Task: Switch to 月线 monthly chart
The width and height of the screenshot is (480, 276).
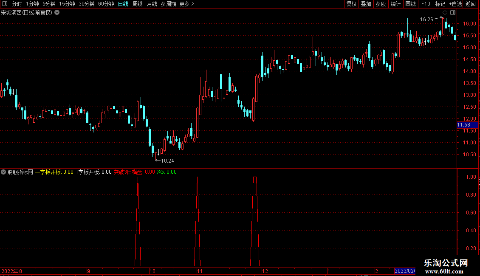Action: [152, 4]
